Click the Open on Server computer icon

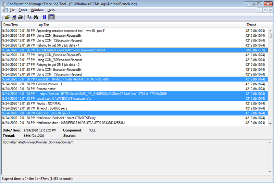point(14,17)
